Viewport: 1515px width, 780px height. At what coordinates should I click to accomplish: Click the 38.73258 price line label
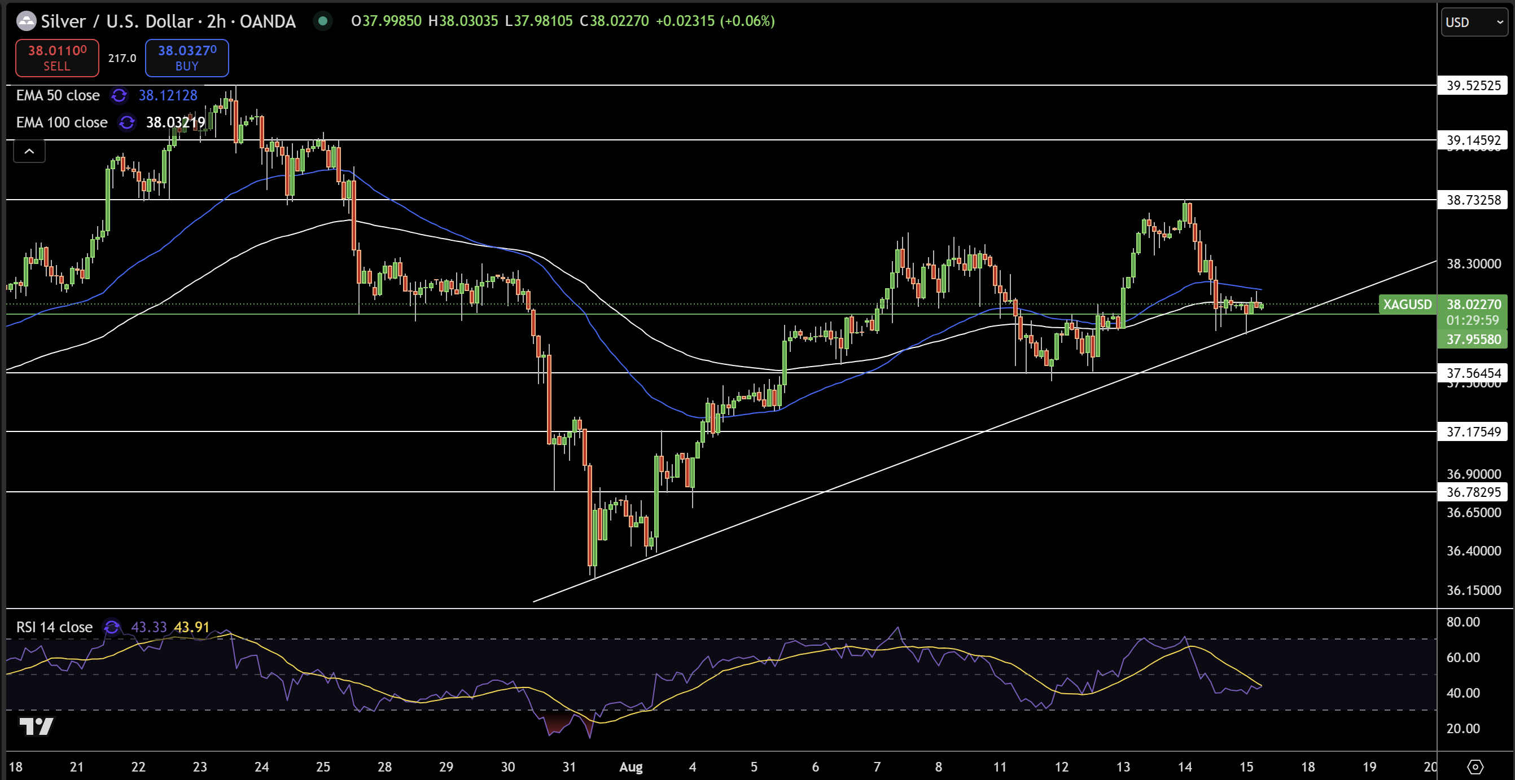1473,200
